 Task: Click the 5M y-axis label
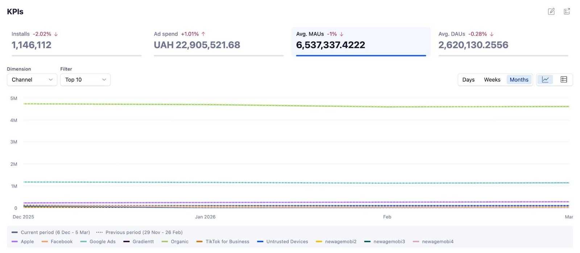pos(14,98)
